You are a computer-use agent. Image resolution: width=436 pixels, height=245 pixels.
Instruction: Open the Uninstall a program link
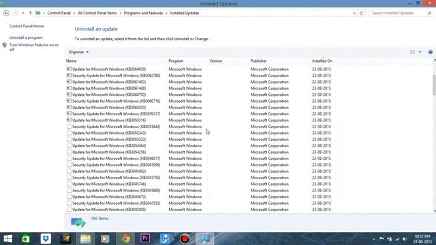[x=26, y=37]
